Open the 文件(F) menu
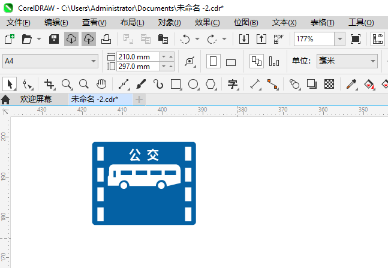Screen dimensions: 388x268 [x=19, y=23]
